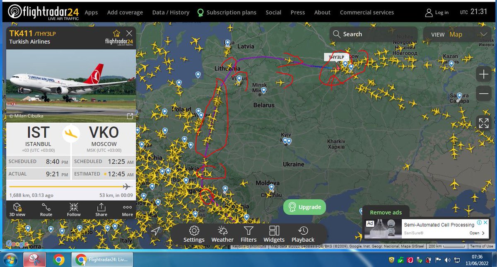
Task: Open the Social menu
Action: (x=273, y=12)
